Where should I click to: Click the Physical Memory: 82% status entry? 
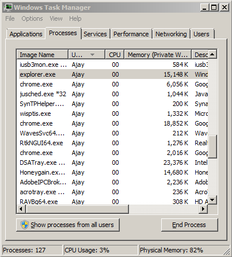(x=184, y=250)
